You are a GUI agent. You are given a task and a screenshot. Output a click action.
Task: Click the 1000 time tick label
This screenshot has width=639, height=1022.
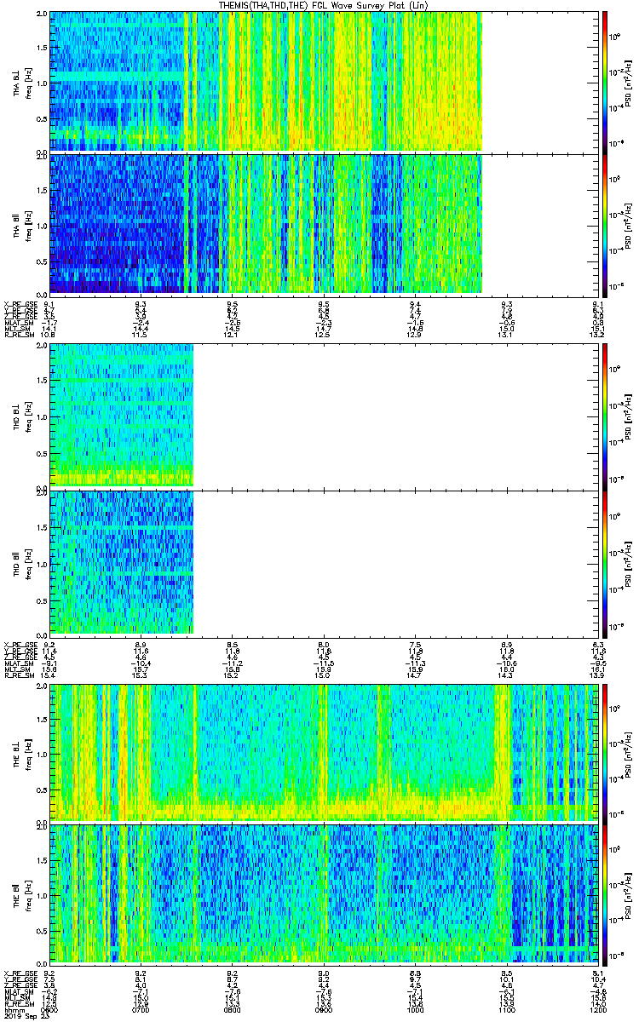416,1010
